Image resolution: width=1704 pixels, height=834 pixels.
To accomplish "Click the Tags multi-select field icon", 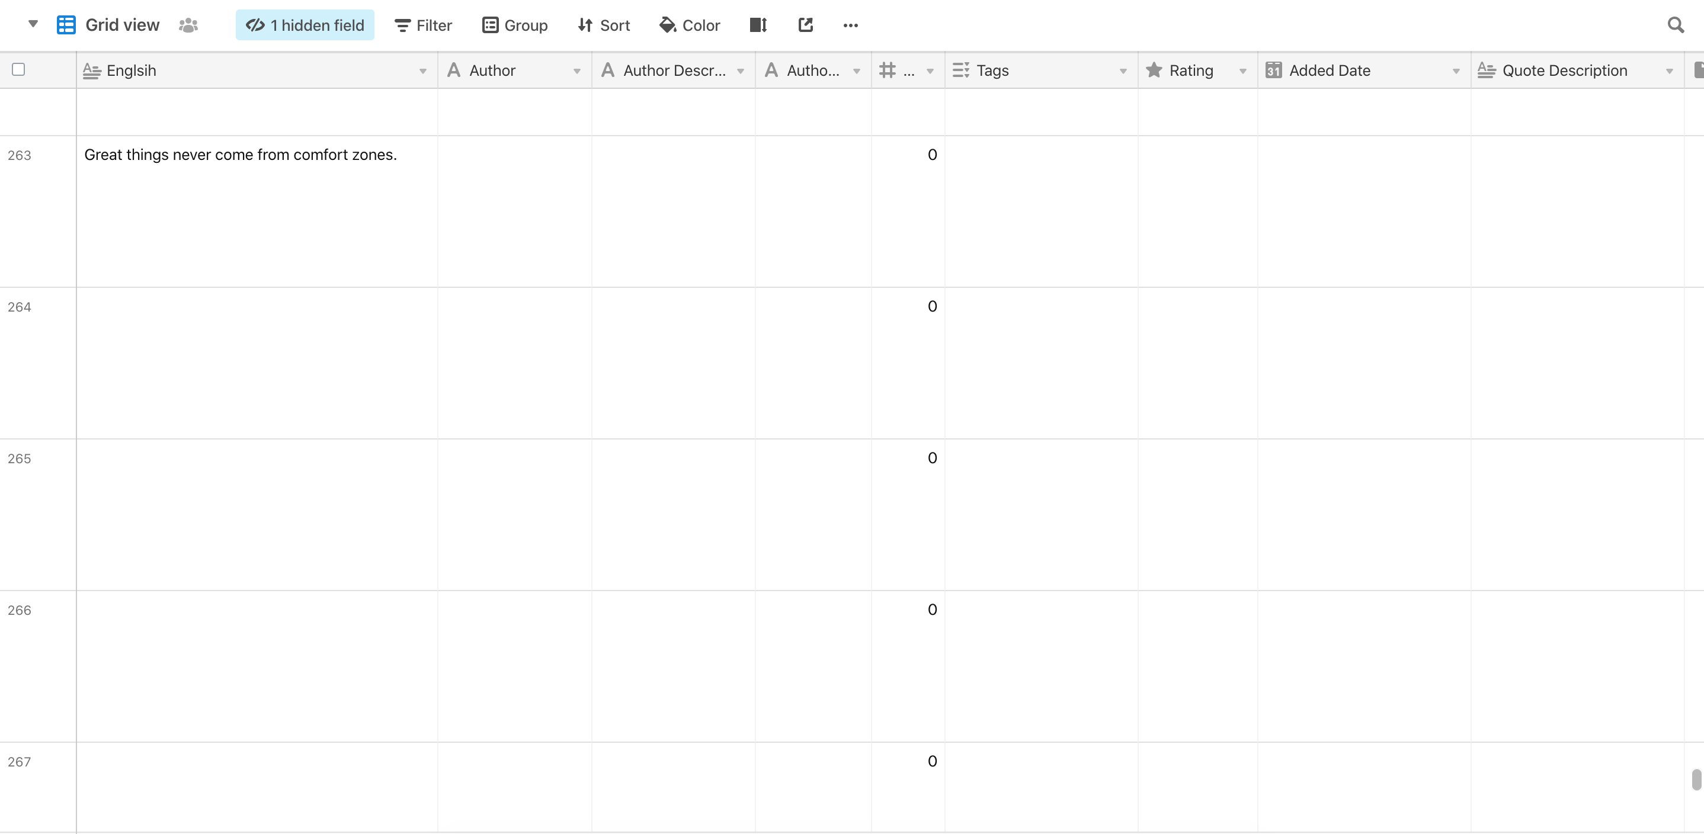I will [960, 70].
